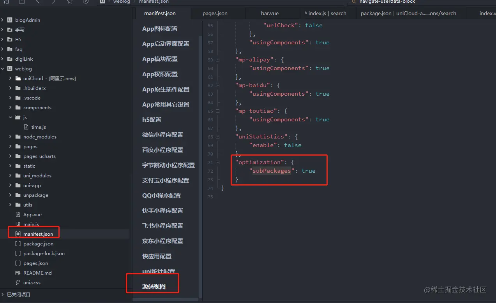Click the uniCloud cloud folder icon
Viewport: 496px width, 303px height.
tap(18, 78)
